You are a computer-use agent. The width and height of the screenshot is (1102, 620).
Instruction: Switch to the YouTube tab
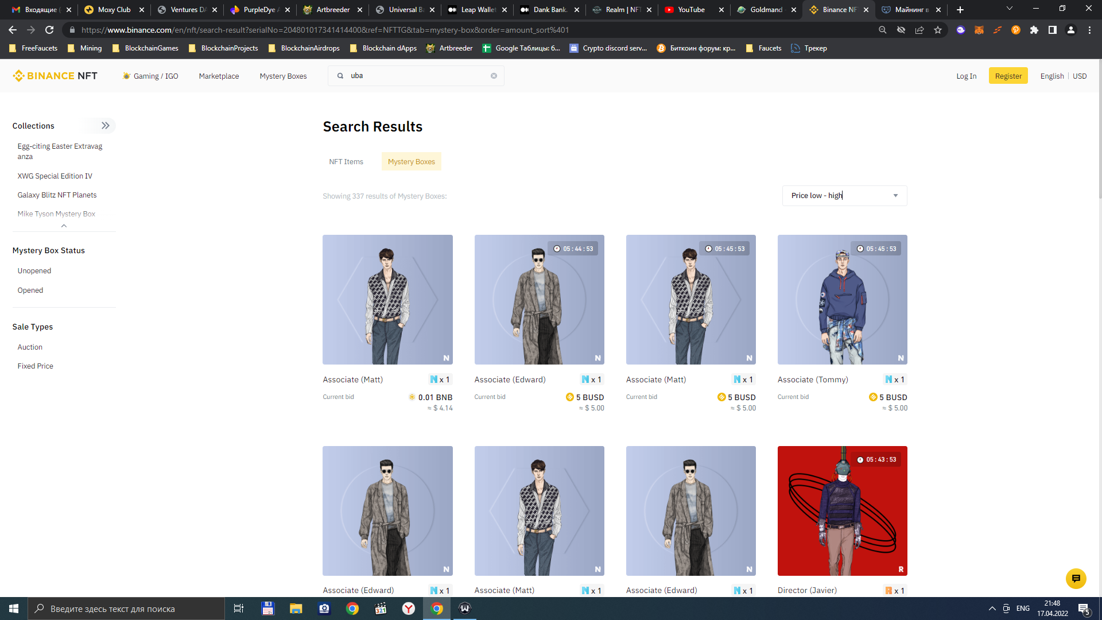click(693, 10)
